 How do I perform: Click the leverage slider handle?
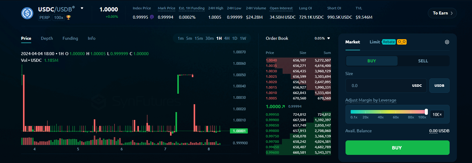[426, 112]
